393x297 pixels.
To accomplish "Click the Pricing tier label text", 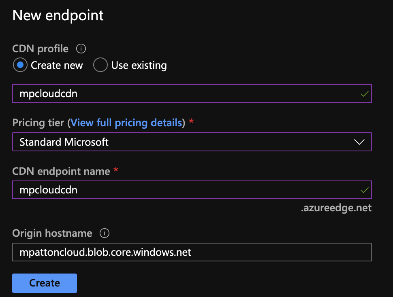I will pos(38,123).
